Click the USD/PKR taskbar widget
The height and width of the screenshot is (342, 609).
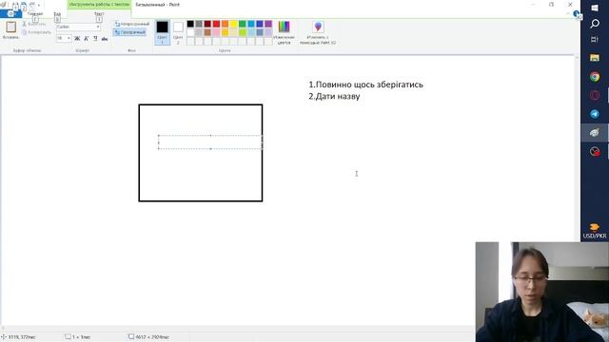tap(595, 231)
